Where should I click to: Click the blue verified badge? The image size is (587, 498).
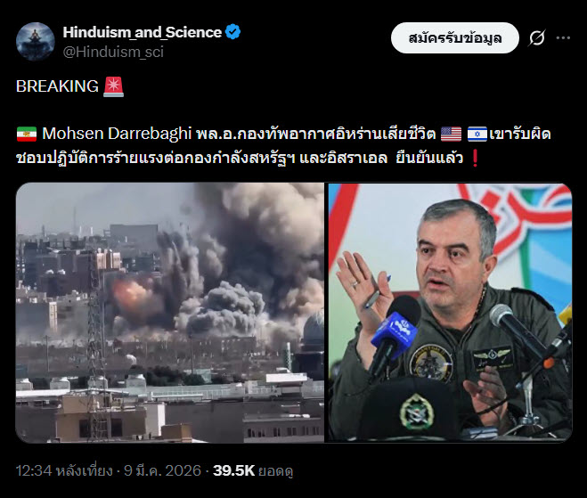point(232,32)
